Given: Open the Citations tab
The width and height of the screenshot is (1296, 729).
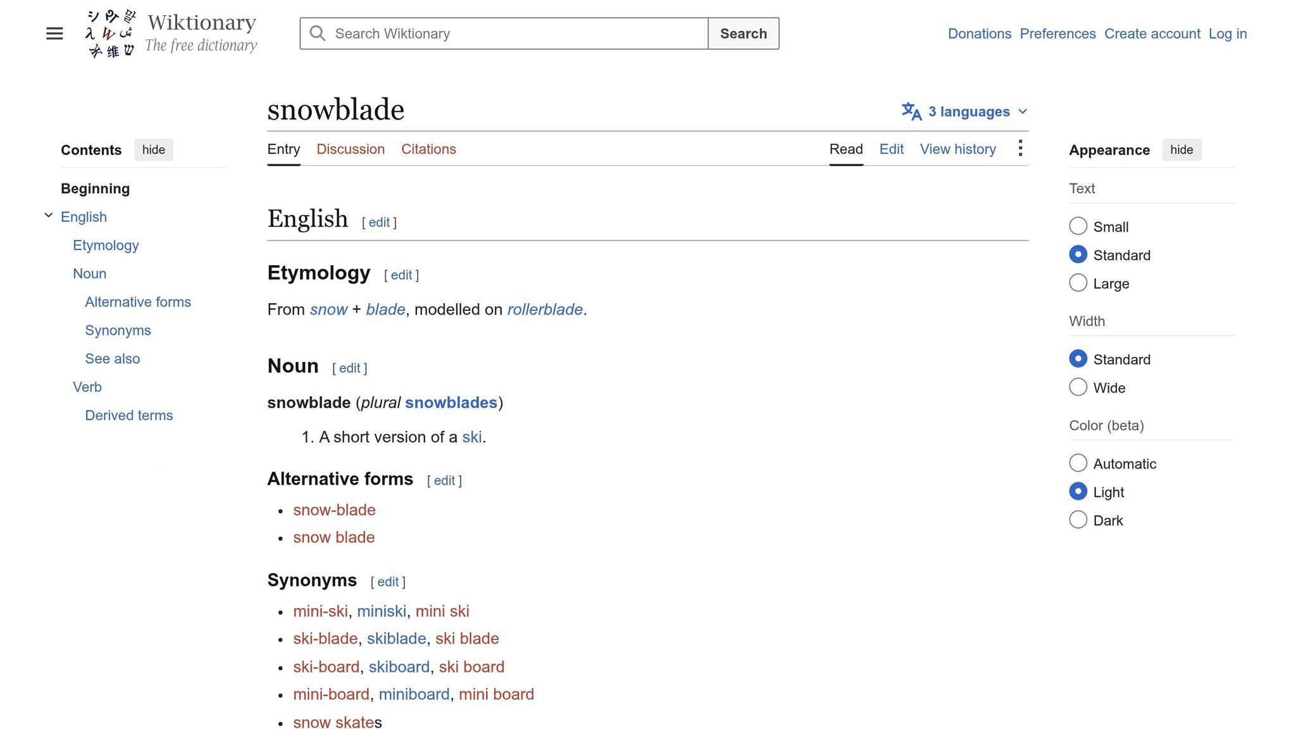Looking at the screenshot, I should (428, 149).
